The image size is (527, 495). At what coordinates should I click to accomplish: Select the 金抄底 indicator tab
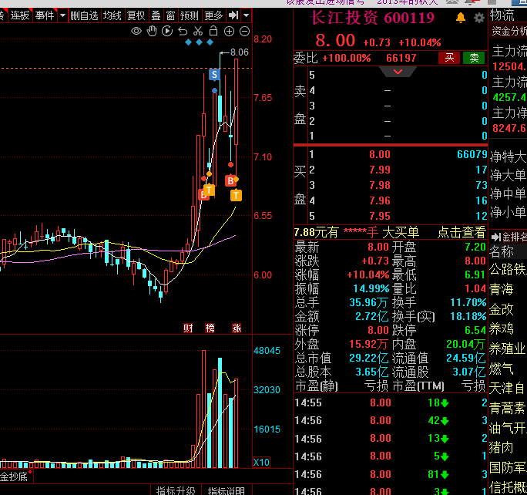click(14, 476)
